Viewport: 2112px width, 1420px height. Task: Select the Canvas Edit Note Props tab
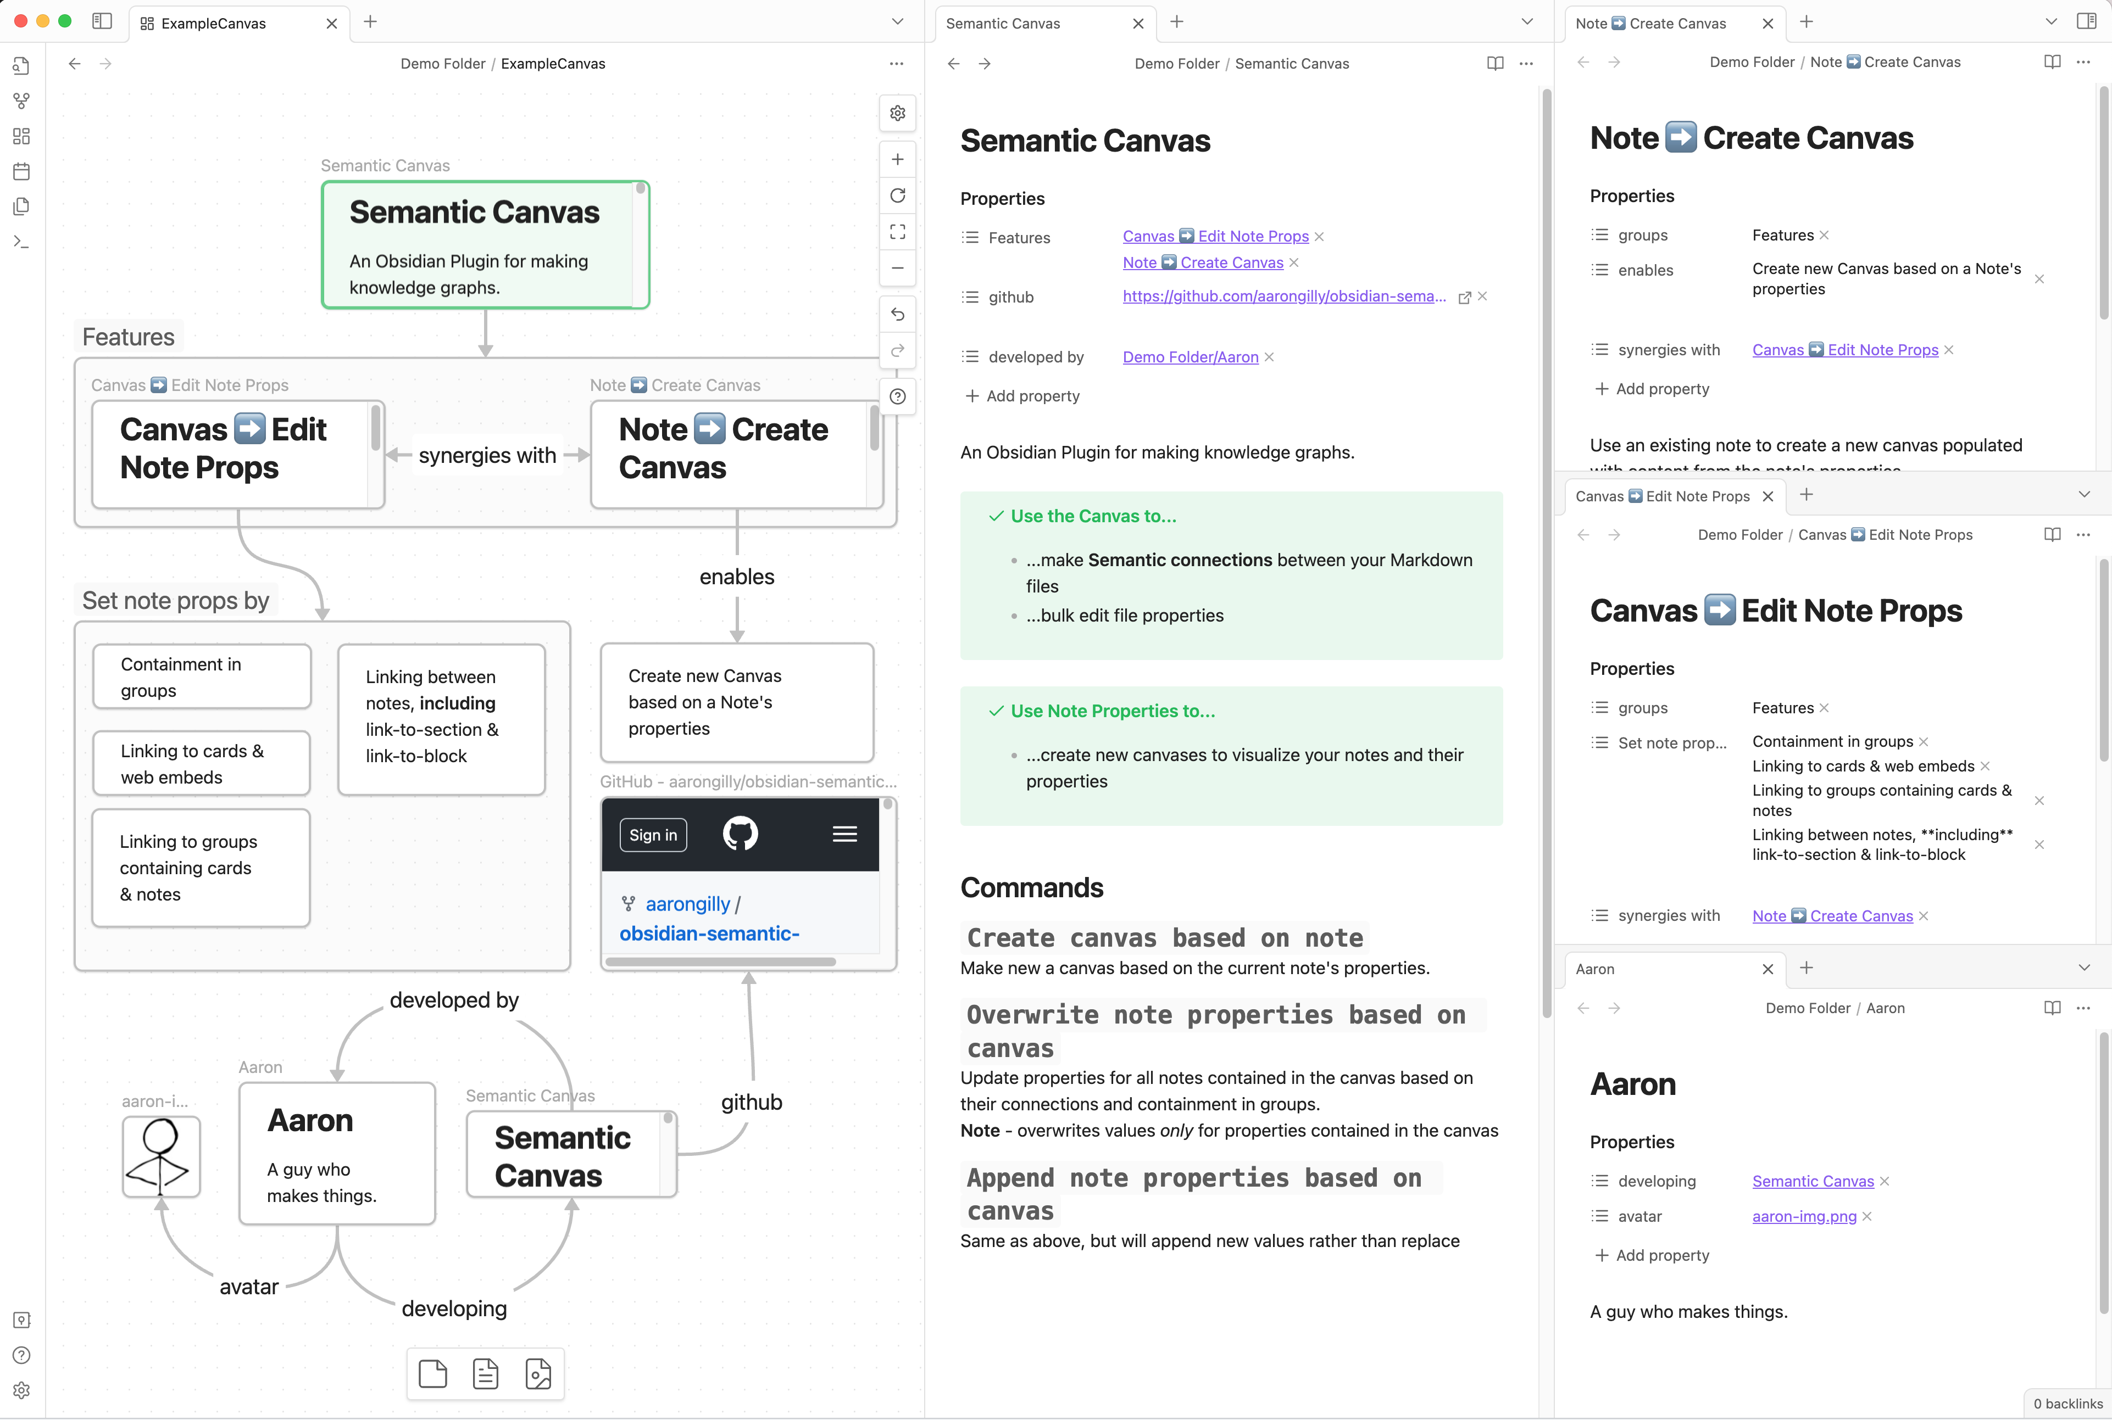(x=1661, y=496)
